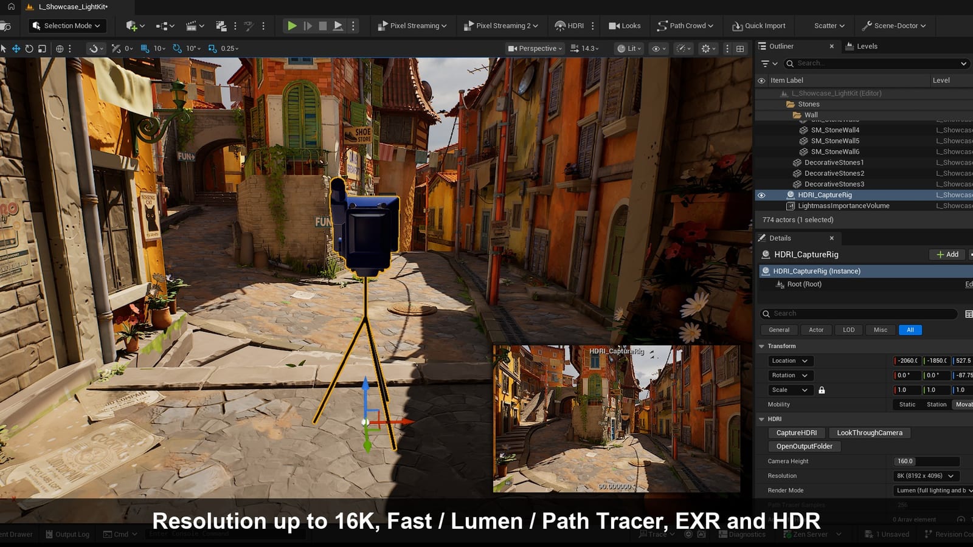Click the Camera Height value field
This screenshot has height=547, width=973.
(926, 461)
